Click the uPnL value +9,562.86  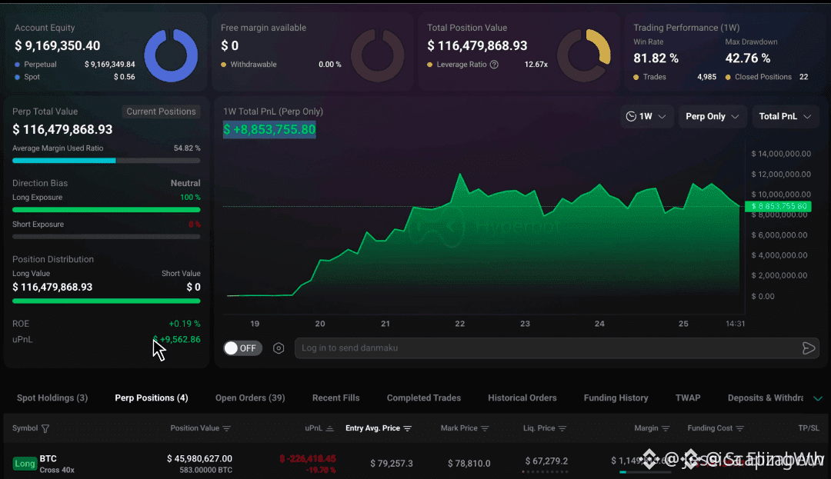click(177, 340)
